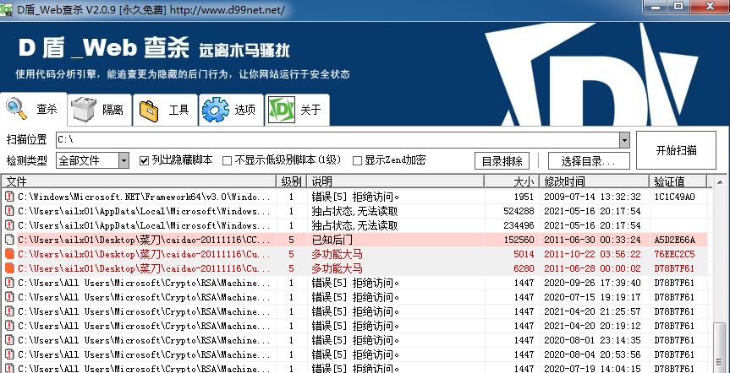Image resolution: width=730 pixels, height=373 pixels.
Task: Click the 选择目录... button
Action: (589, 161)
